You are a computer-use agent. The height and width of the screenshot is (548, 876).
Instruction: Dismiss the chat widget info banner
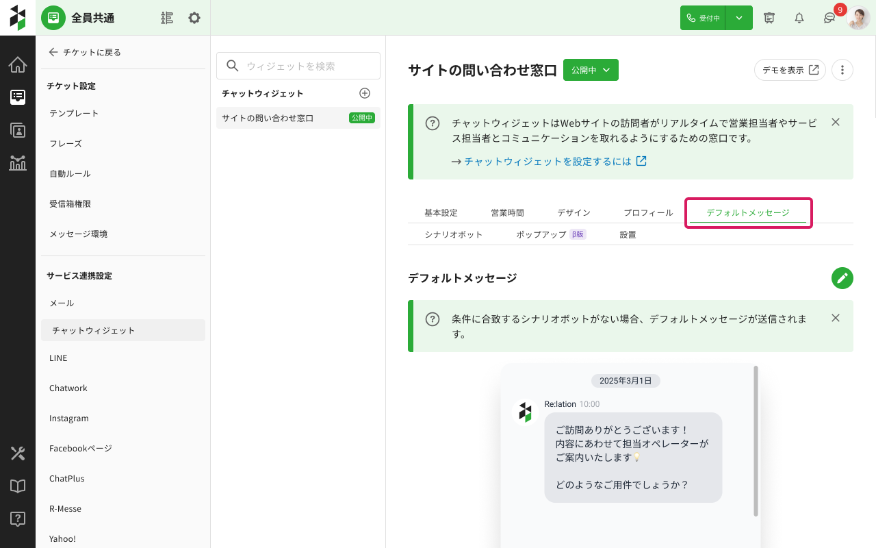point(835,122)
